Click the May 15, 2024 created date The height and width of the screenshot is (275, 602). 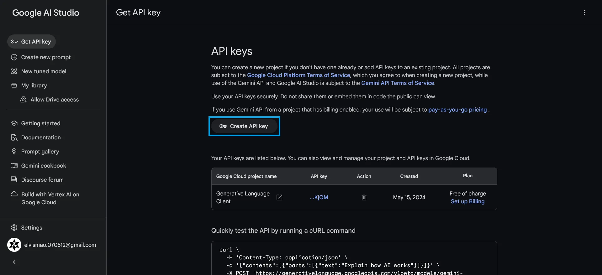click(x=409, y=197)
